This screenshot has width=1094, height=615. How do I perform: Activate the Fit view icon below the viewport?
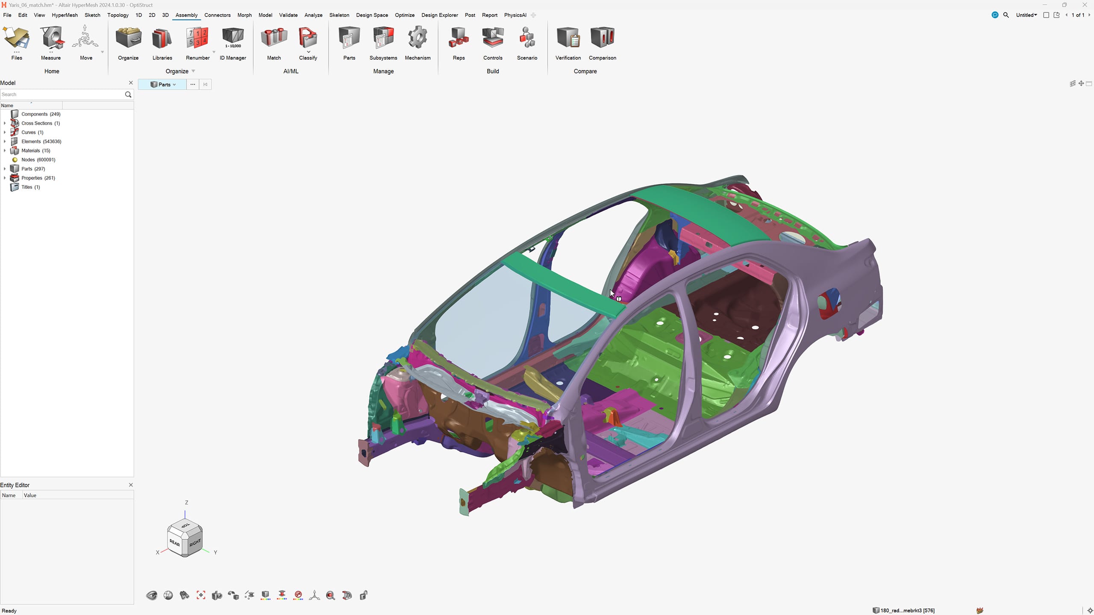(x=201, y=594)
